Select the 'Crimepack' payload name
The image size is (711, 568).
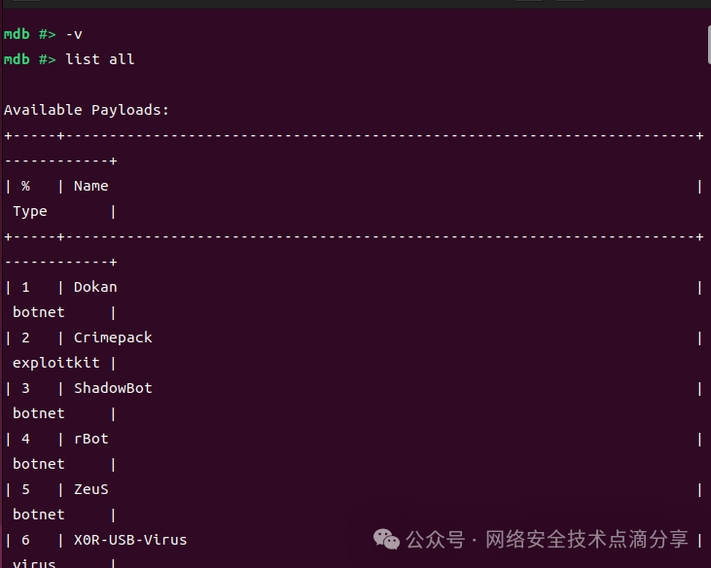click(x=113, y=337)
